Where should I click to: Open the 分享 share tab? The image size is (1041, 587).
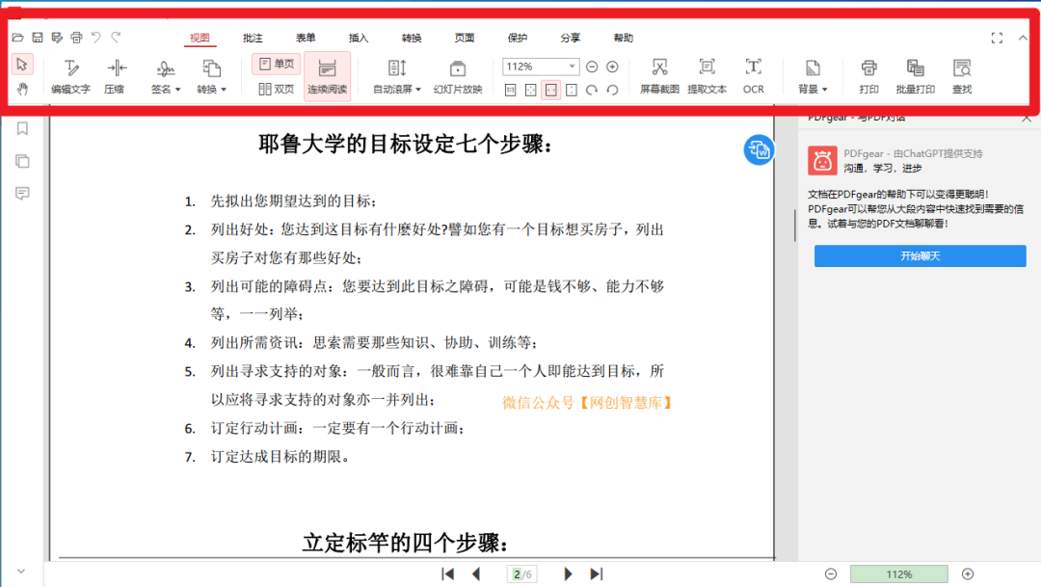[x=571, y=38]
